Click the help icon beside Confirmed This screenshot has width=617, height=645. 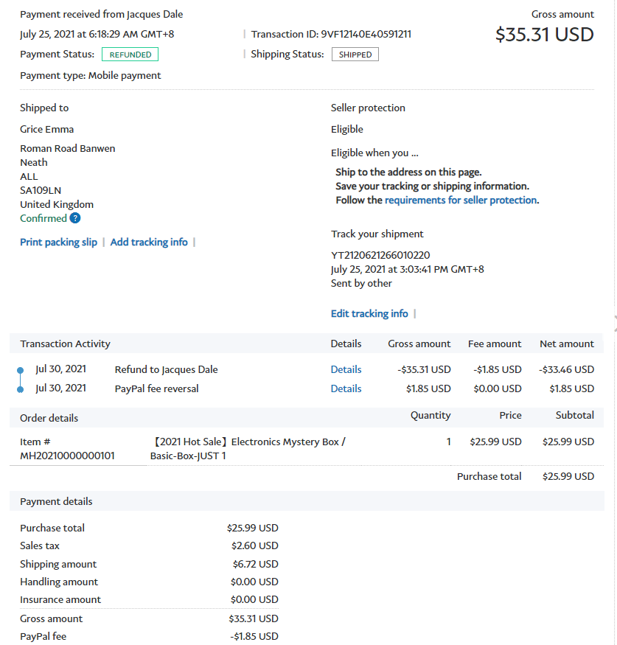pyautogui.click(x=75, y=218)
